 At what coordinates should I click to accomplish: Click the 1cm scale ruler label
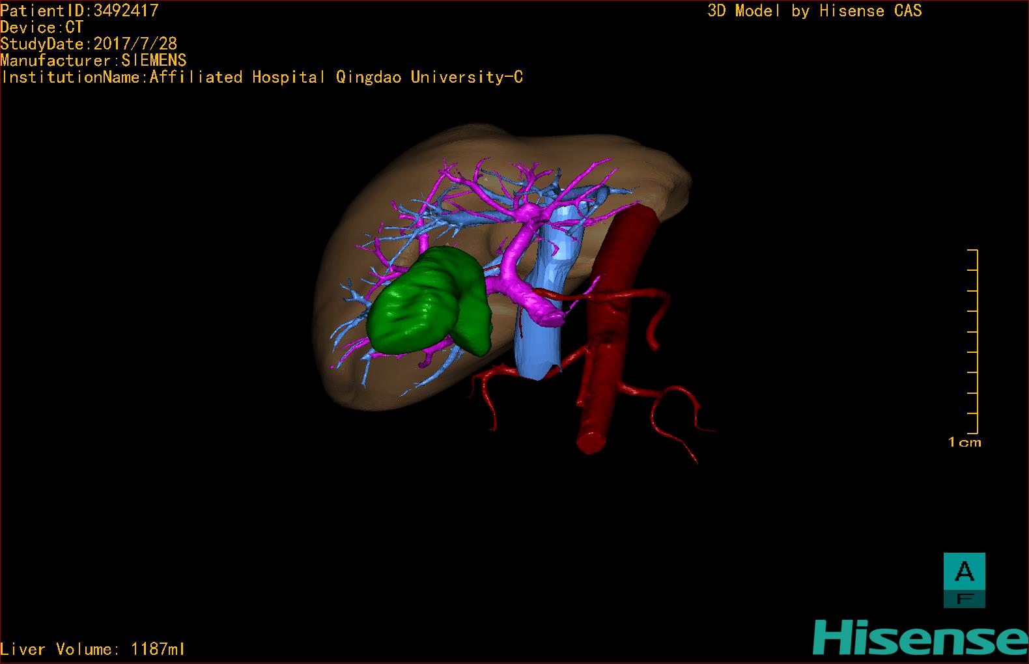[x=965, y=443]
